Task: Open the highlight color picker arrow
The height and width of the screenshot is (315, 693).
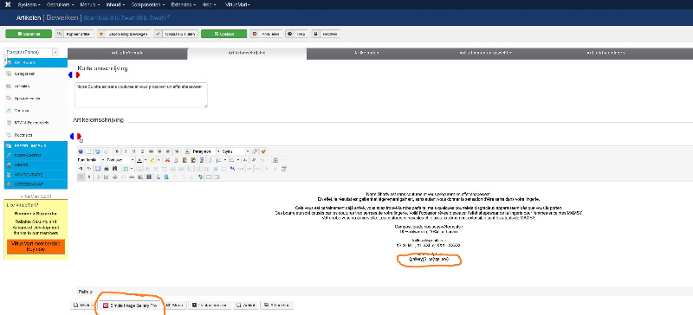Action: click(x=159, y=160)
